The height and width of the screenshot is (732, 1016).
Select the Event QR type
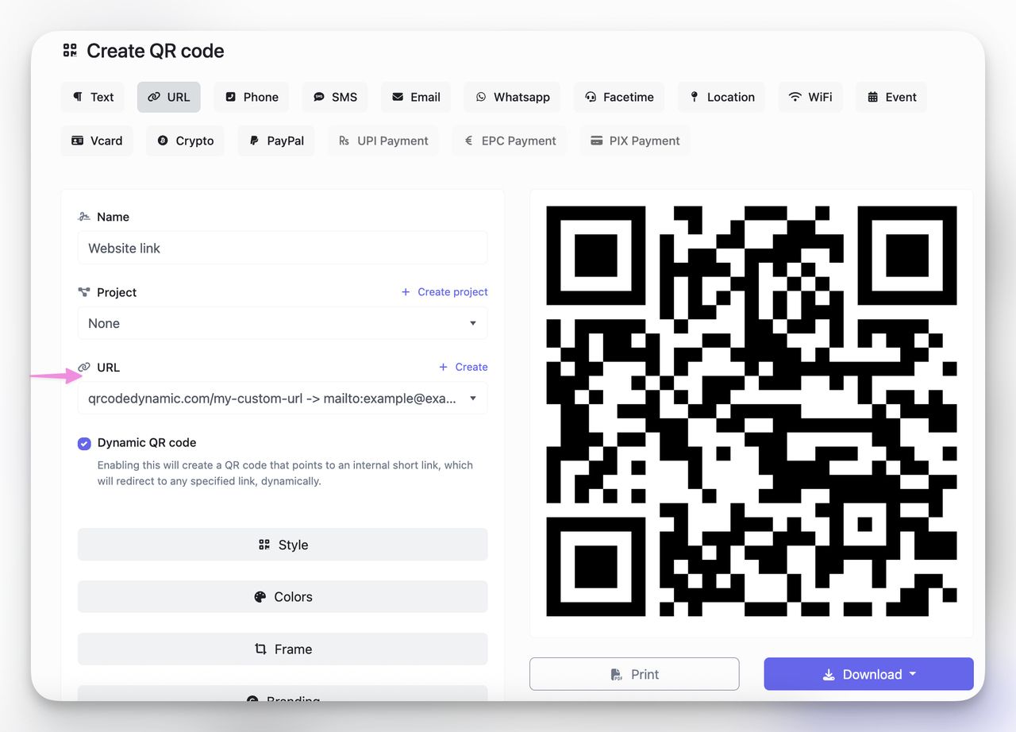pos(891,97)
